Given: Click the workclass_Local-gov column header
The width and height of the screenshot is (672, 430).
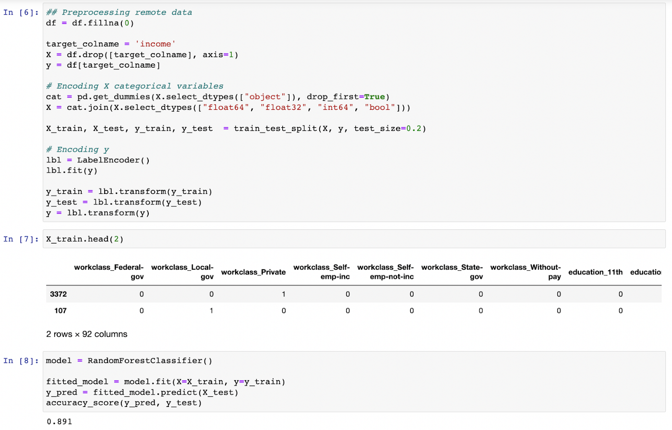Looking at the screenshot, I should 182,272.
